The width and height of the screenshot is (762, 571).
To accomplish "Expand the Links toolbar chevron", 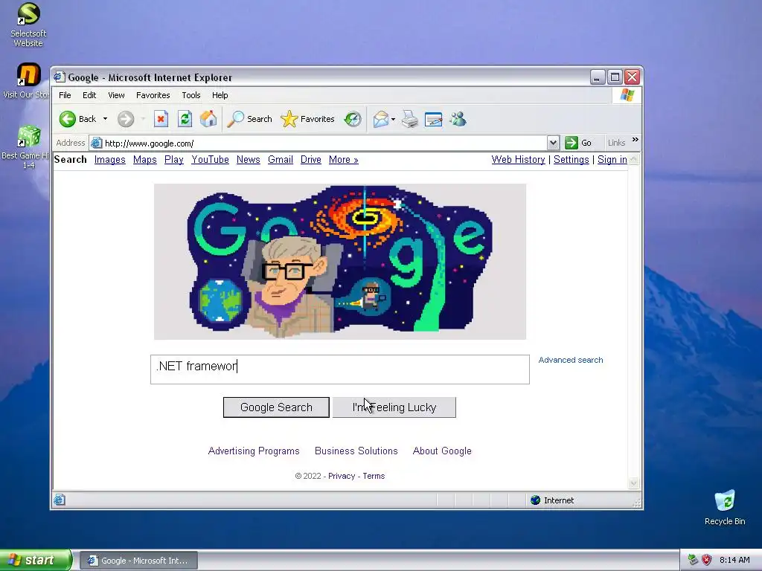I will tap(635, 140).
